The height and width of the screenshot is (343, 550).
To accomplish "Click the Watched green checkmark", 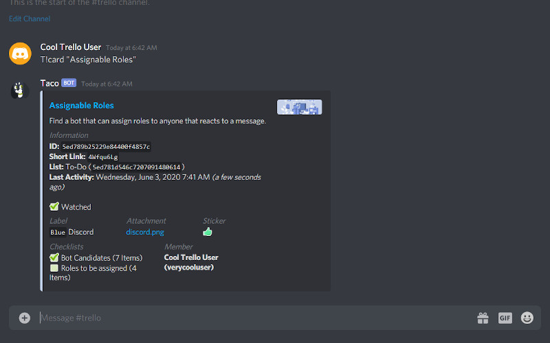I will [54, 206].
